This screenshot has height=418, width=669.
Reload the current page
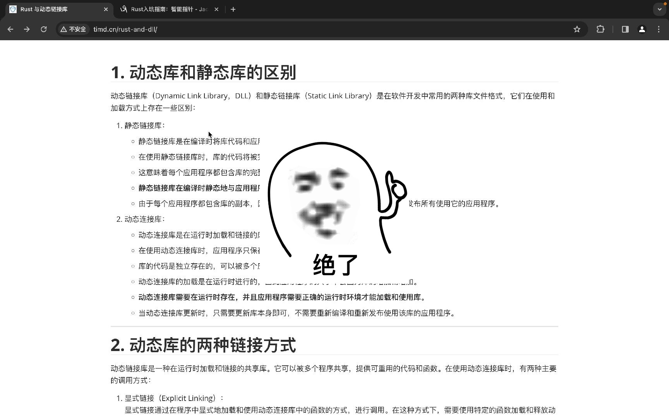(44, 29)
